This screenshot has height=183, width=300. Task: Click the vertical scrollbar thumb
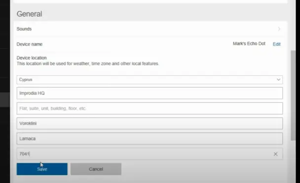(x=293, y=95)
